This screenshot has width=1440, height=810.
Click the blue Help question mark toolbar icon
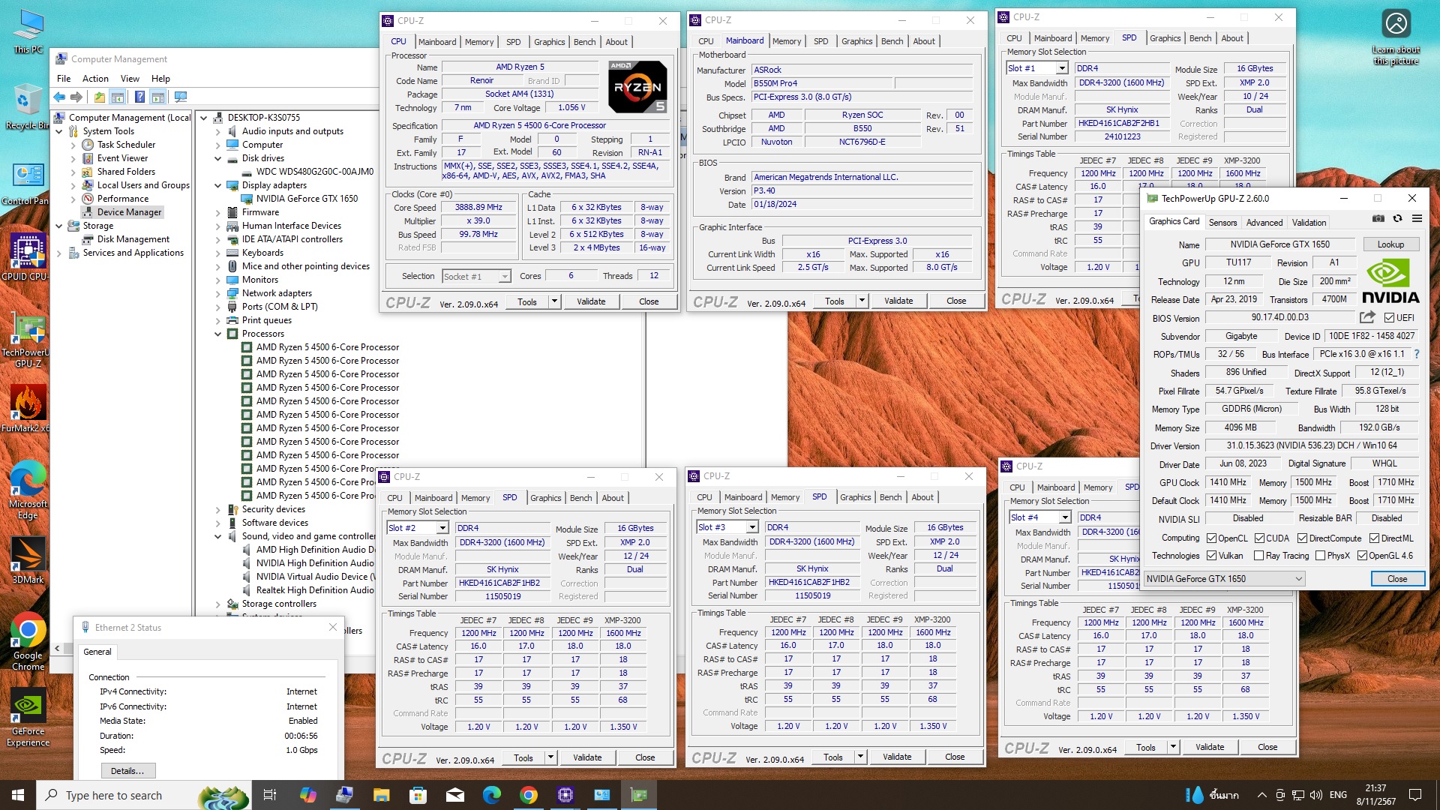click(139, 97)
